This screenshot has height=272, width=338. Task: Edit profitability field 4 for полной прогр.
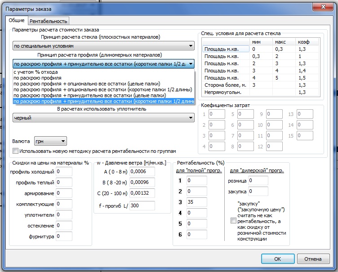197,213
